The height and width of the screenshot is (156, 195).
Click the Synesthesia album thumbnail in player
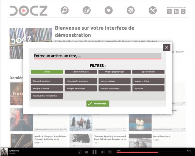point(4,152)
